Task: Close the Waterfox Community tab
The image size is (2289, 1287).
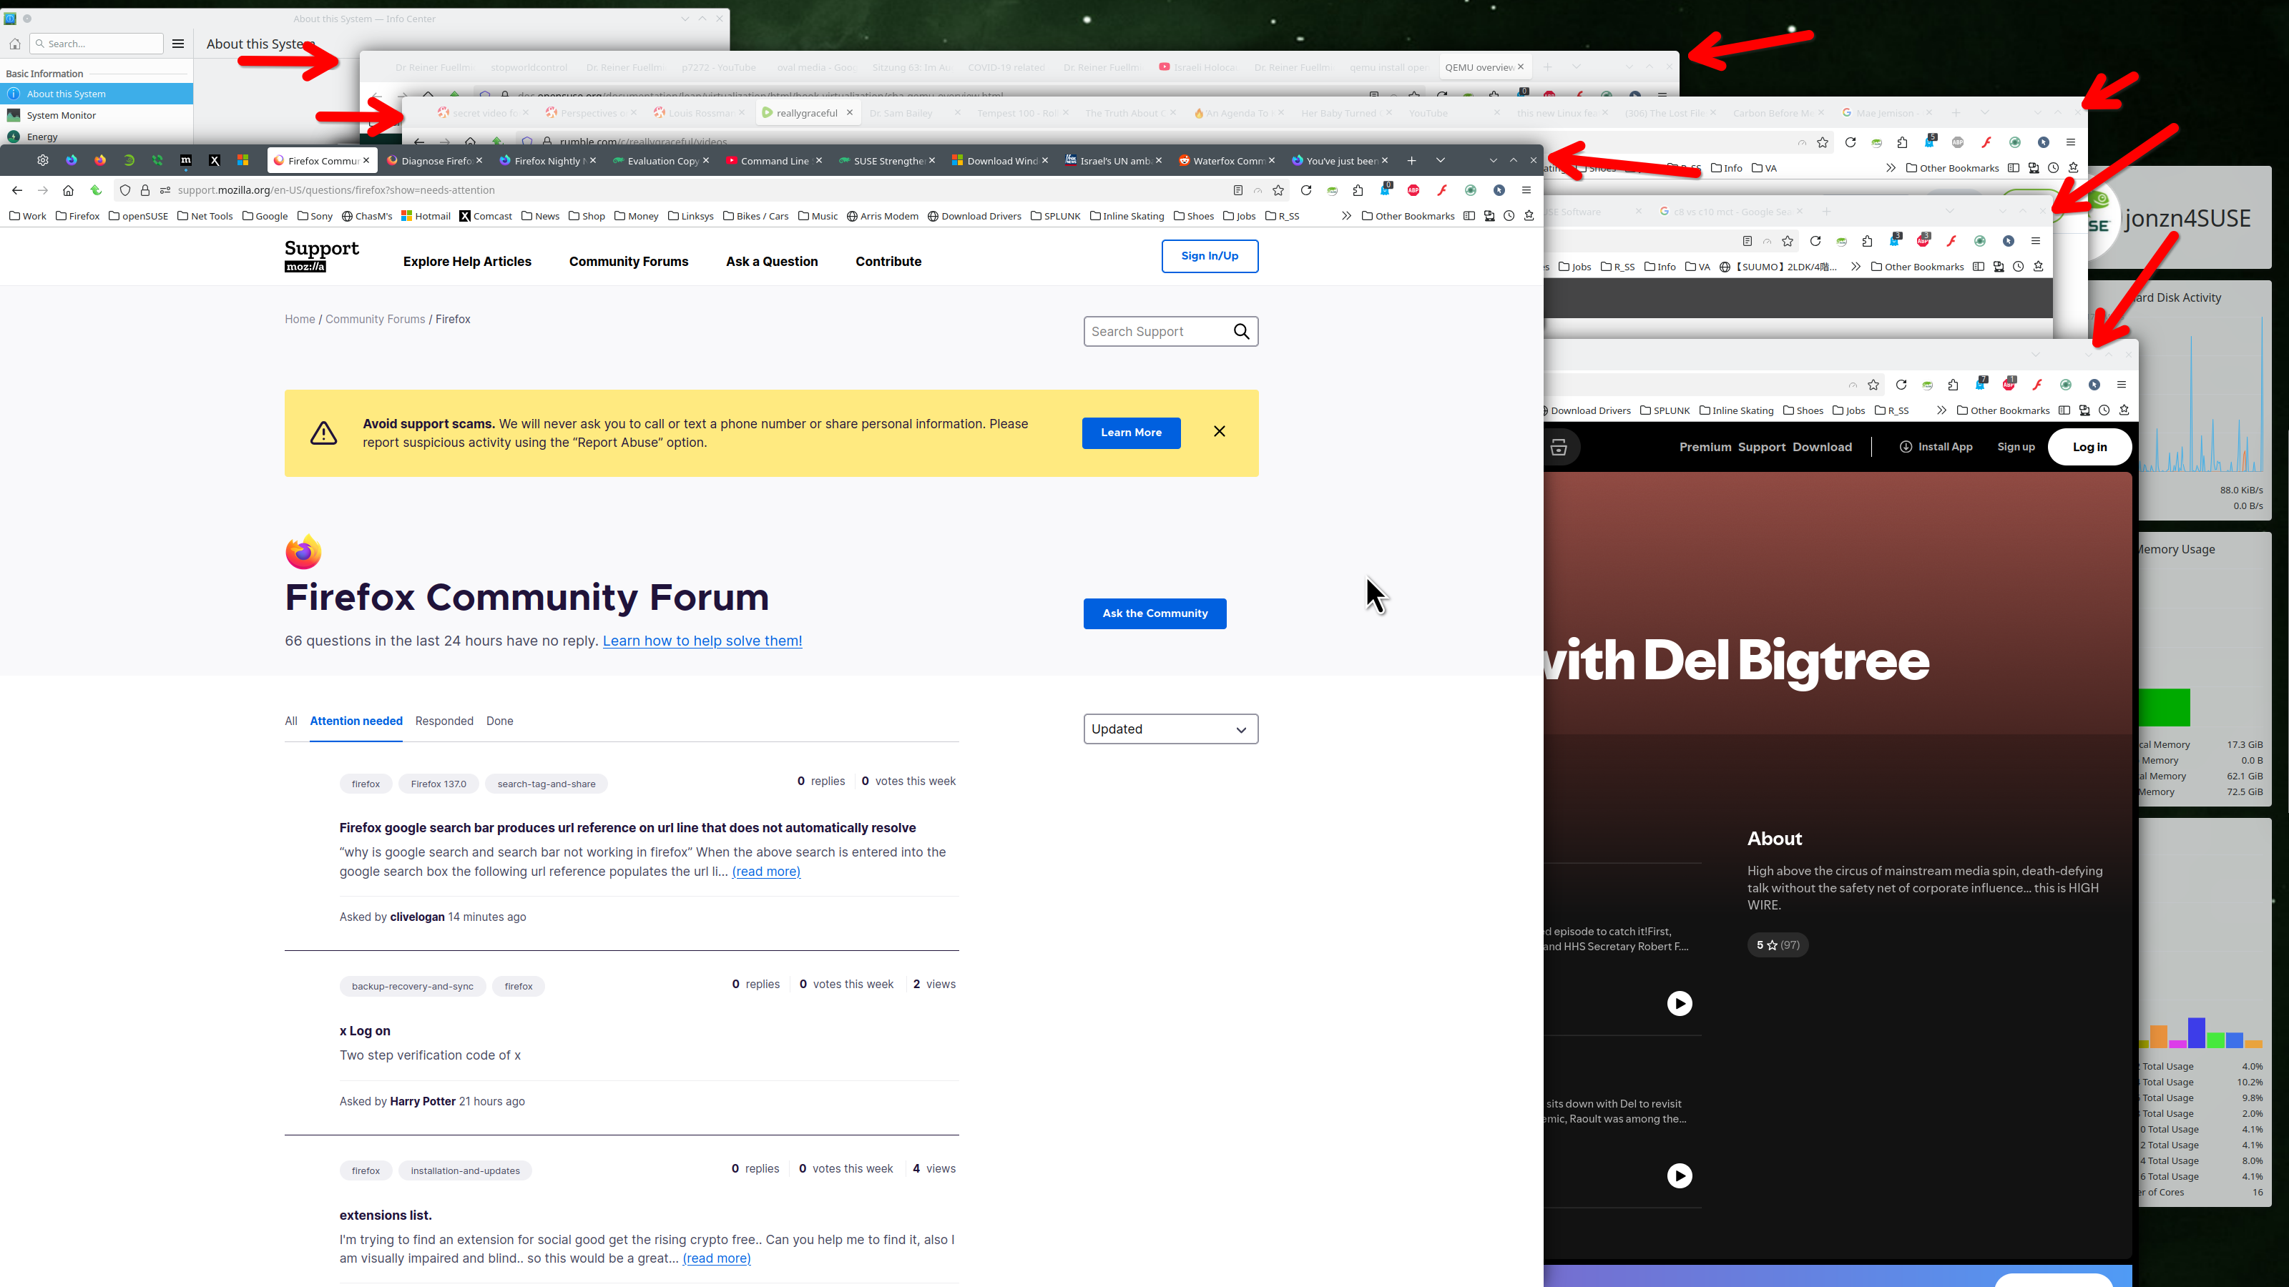Action: click(x=1272, y=161)
